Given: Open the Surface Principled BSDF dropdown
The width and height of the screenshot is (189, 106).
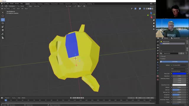Looking at the screenshot, I should [178, 65].
